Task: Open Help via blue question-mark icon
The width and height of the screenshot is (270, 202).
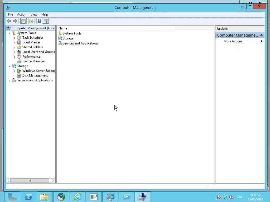Action: 40,21
